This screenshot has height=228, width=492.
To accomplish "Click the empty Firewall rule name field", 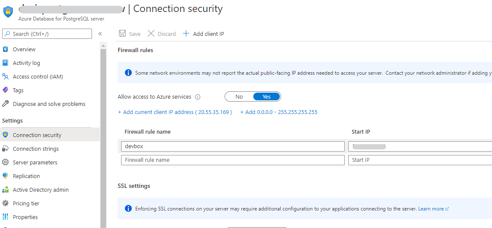I will [x=233, y=160].
